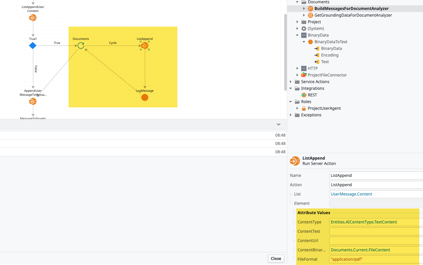Select the True? decision diamond node

pos(33,46)
